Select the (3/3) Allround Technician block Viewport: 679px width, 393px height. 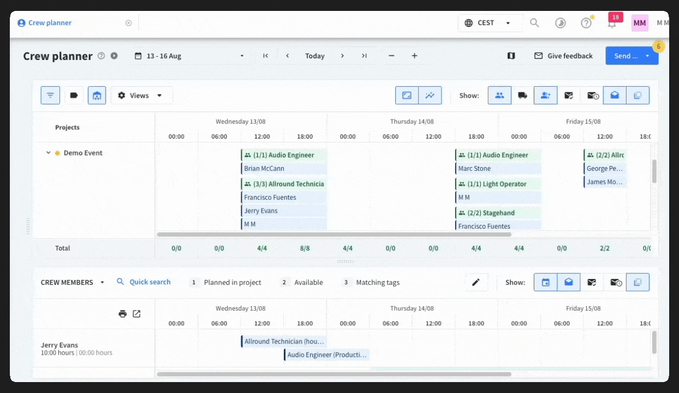tap(284, 184)
